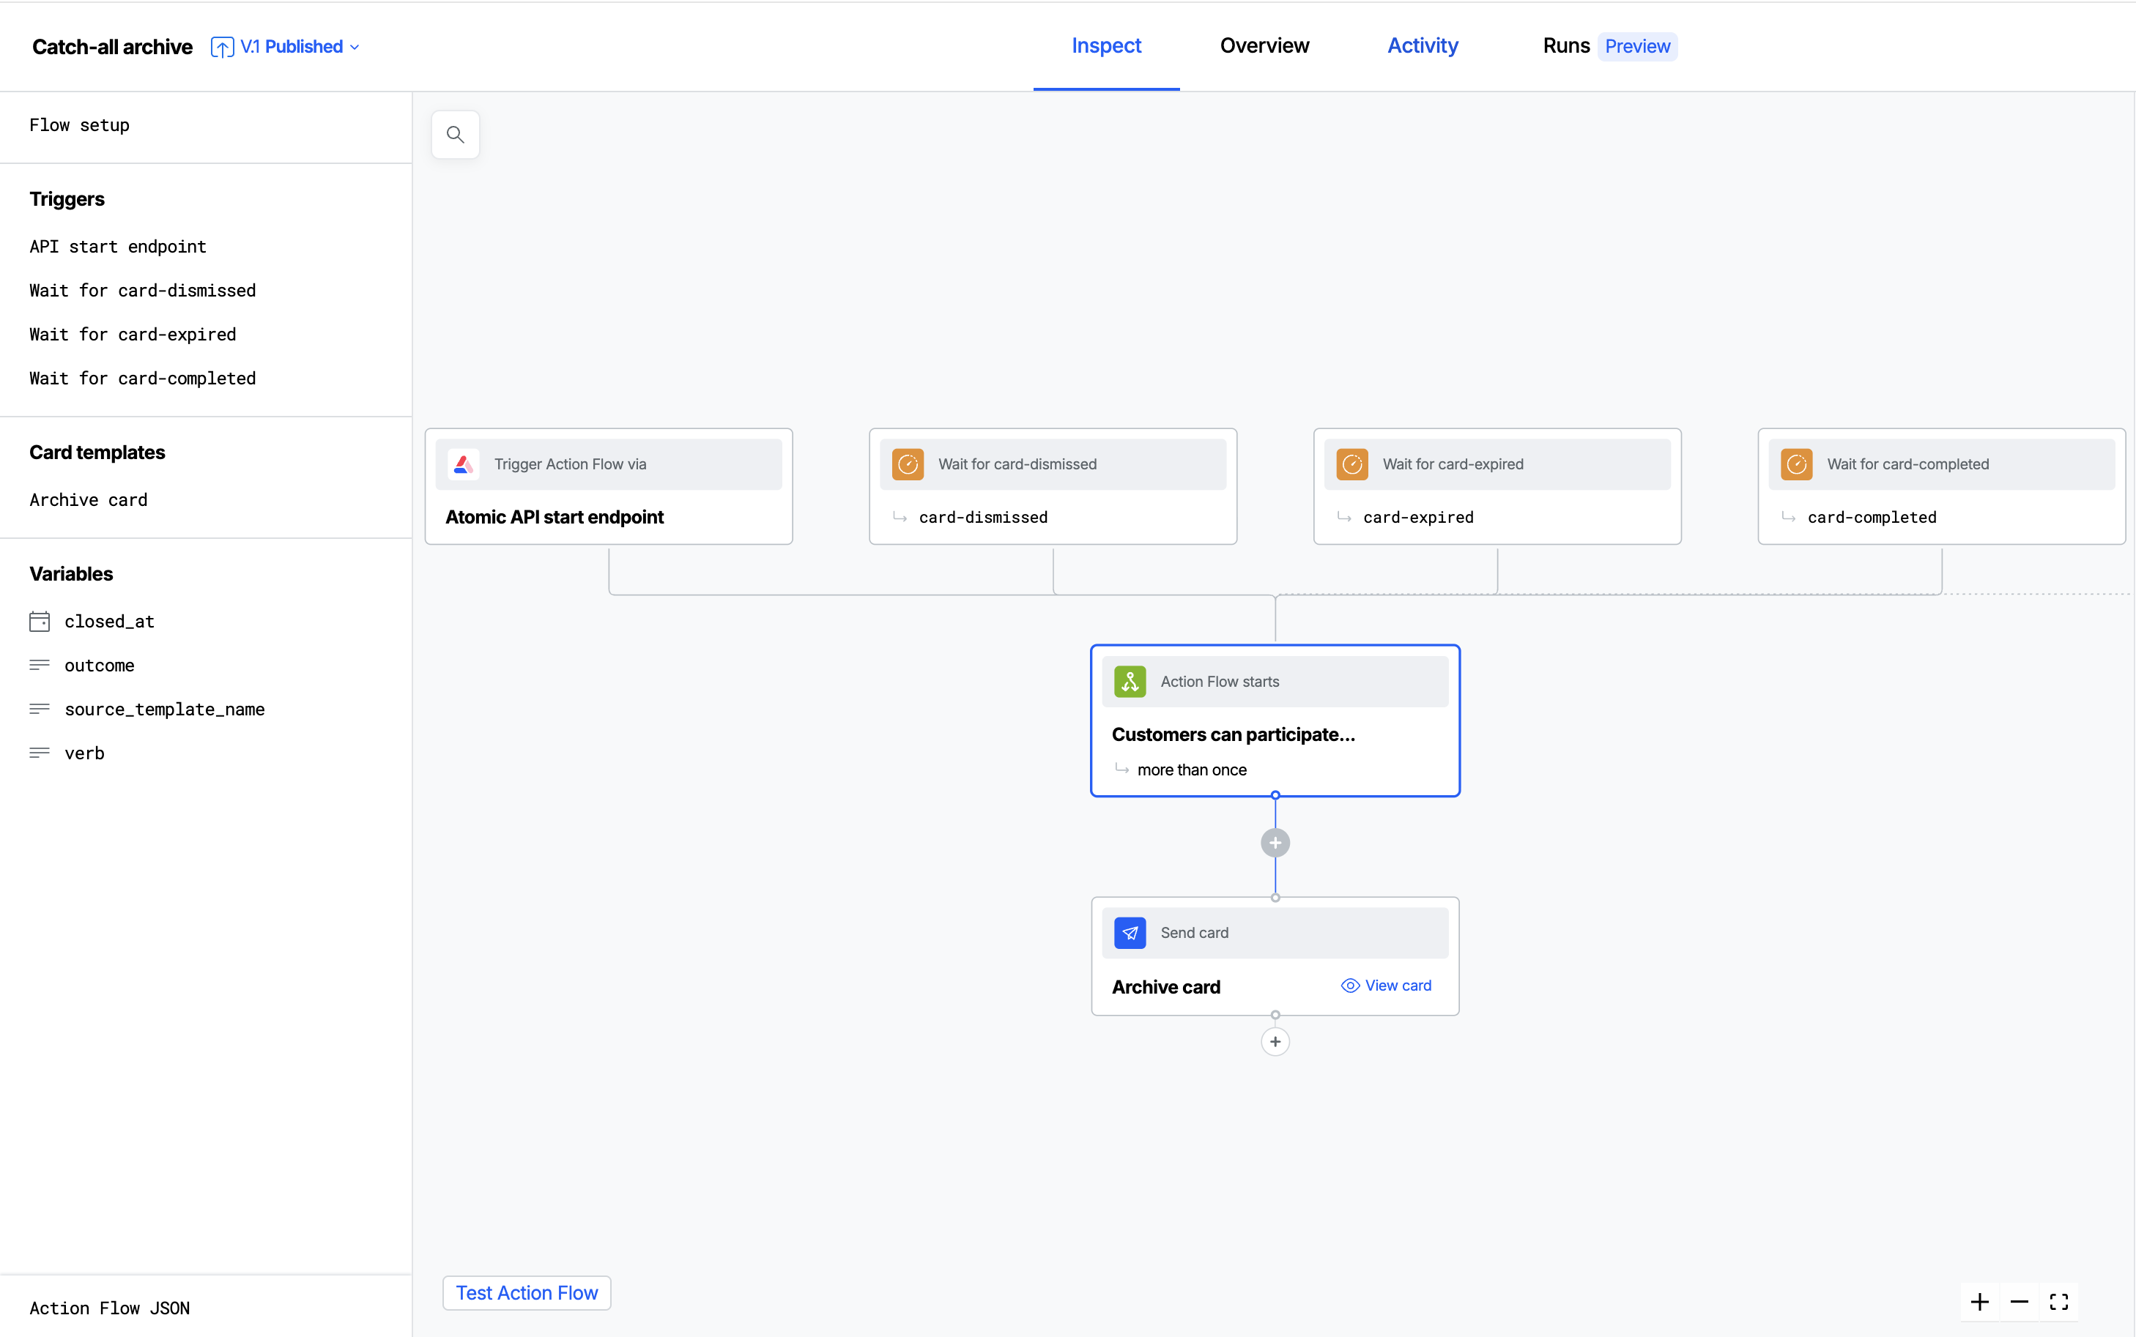Viewport: 2136px width, 1337px height.
Task: Click the Test Action Flow button
Action: (x=527, y=1293)
